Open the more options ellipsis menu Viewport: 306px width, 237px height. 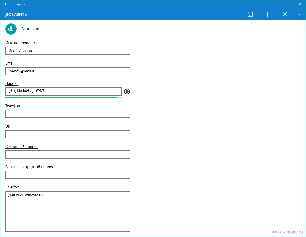pyautogui.click(x=300, y=14)
